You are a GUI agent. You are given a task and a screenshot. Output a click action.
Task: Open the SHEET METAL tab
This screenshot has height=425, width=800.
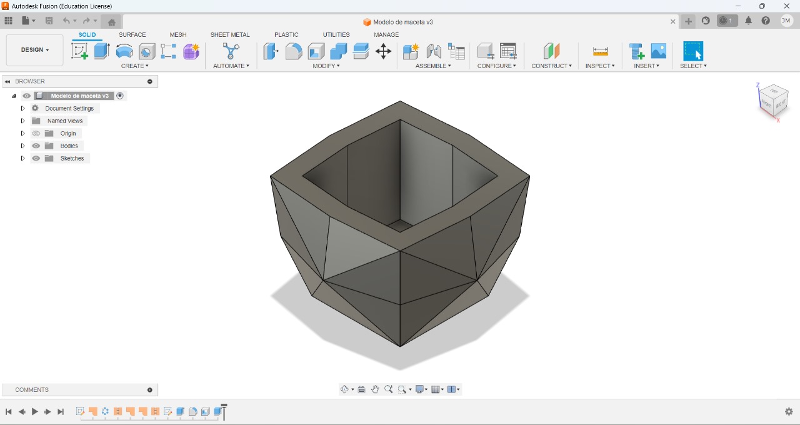click(229, 35)
